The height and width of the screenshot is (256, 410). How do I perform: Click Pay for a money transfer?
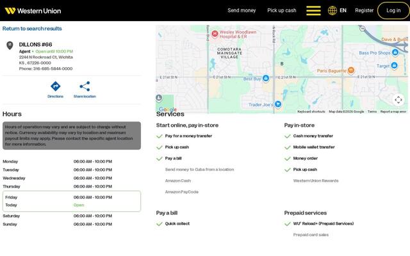pos(188,136)
